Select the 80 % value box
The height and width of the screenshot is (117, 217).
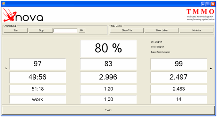pos(108,48)
